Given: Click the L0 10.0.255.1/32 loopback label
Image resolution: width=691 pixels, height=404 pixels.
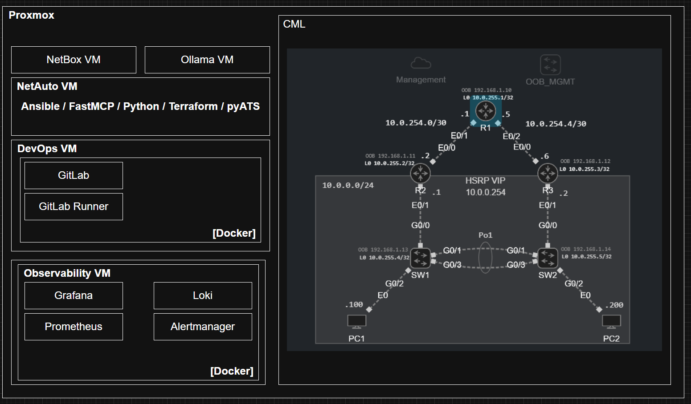Looking at the screenshot, I should (488, 97).
